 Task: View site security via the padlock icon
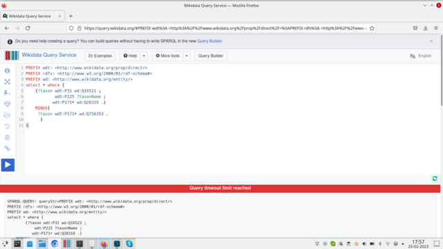click(x=79, y=28)
